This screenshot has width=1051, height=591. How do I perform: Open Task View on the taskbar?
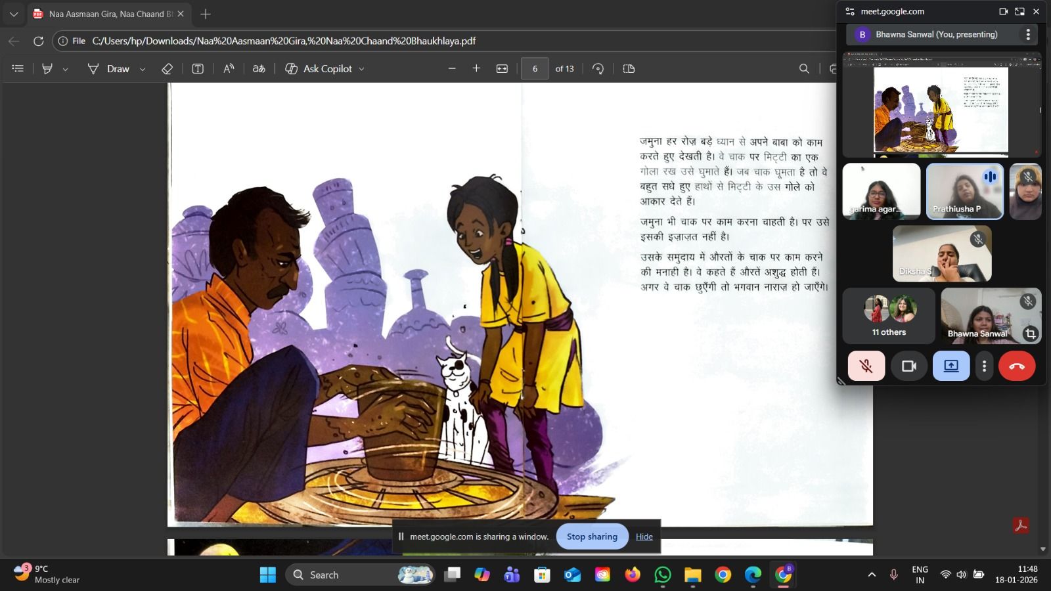452,575
